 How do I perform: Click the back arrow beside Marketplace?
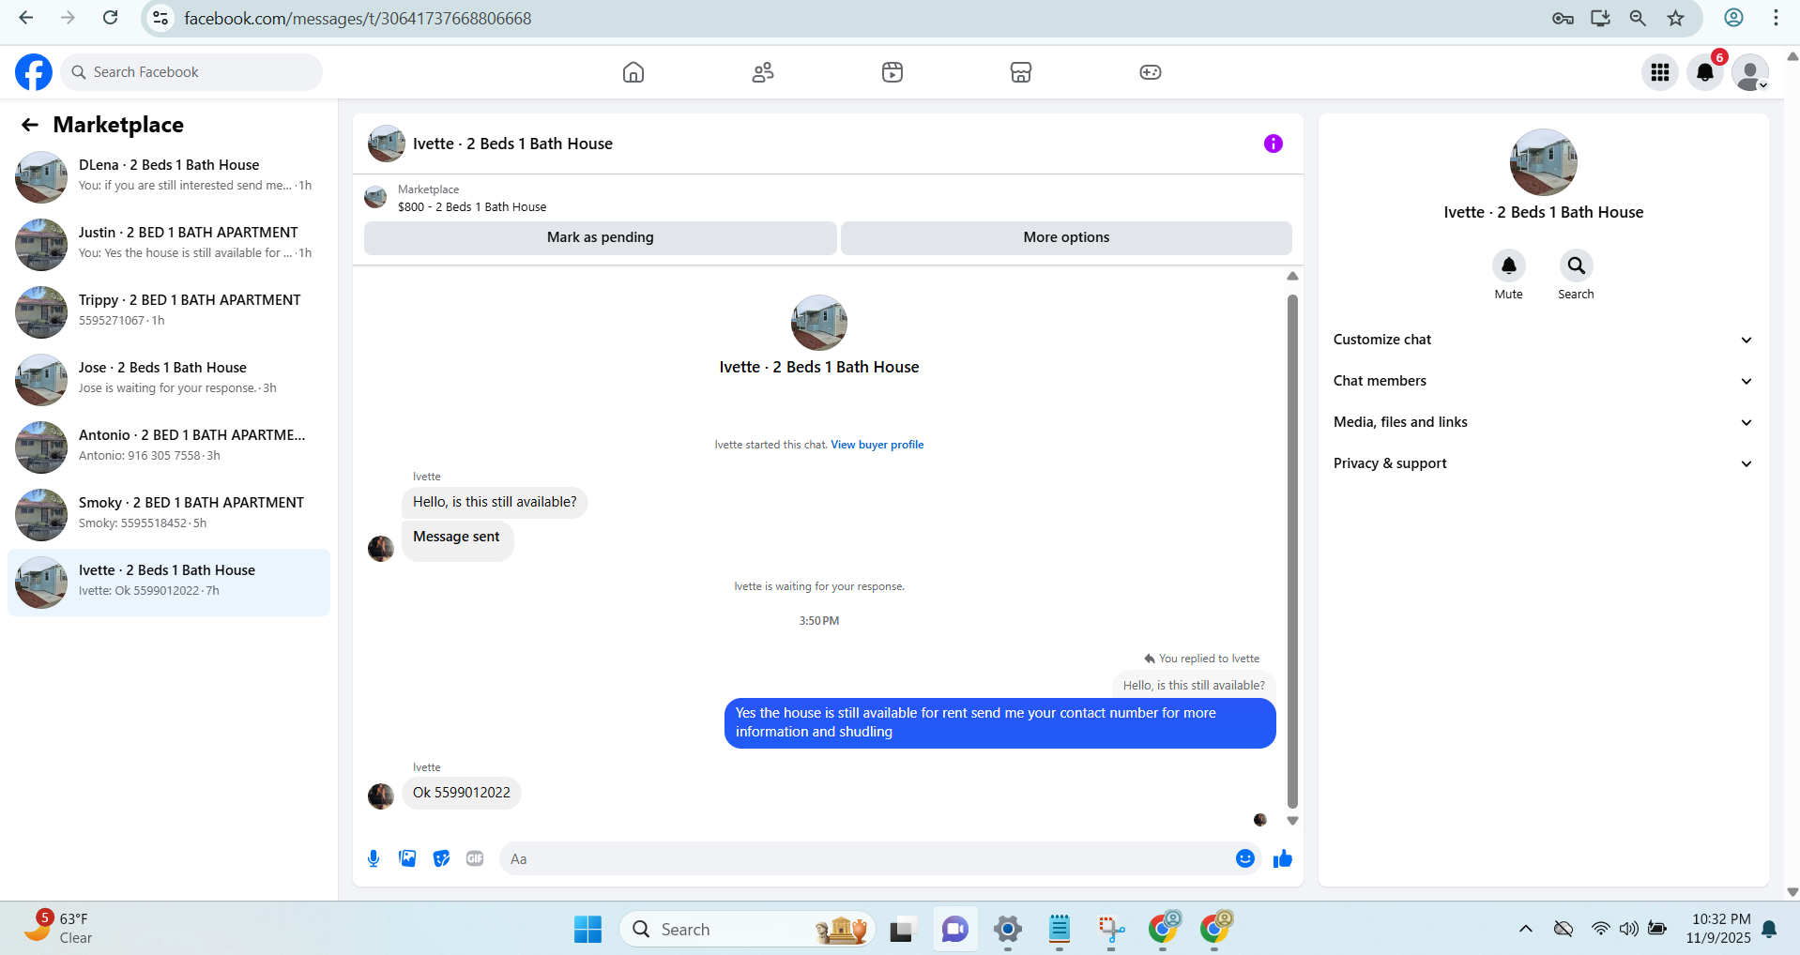30,125
